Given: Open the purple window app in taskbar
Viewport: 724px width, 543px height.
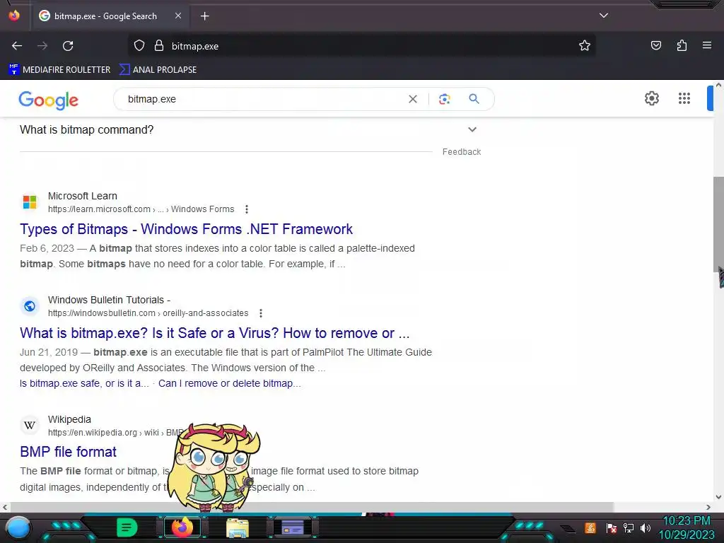Looking at the screenshot, I should tap(293, 527).
